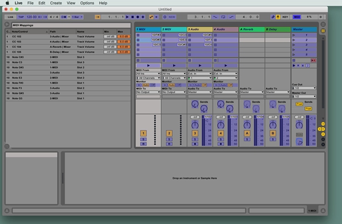The width and height of the screenshot is (342, 224).
Task: Solo the B Delay return track
Action: coord(272,140)
